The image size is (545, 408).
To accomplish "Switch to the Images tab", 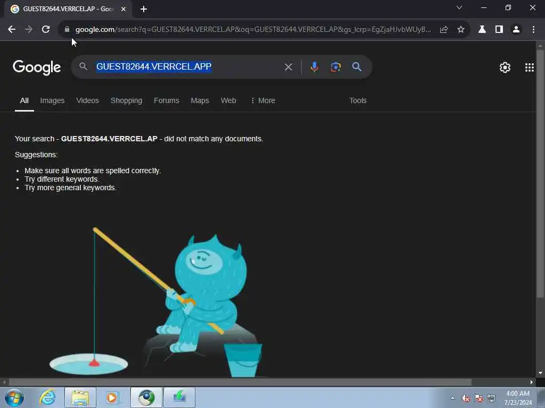I will coord(52,100).
